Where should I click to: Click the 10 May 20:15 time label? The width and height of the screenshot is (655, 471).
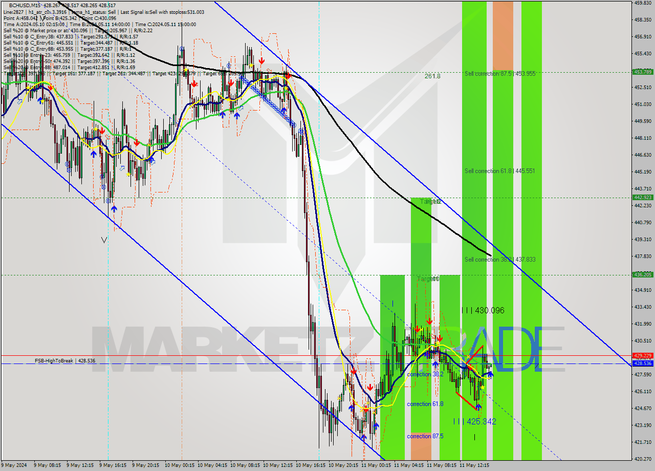coord(343,465)
